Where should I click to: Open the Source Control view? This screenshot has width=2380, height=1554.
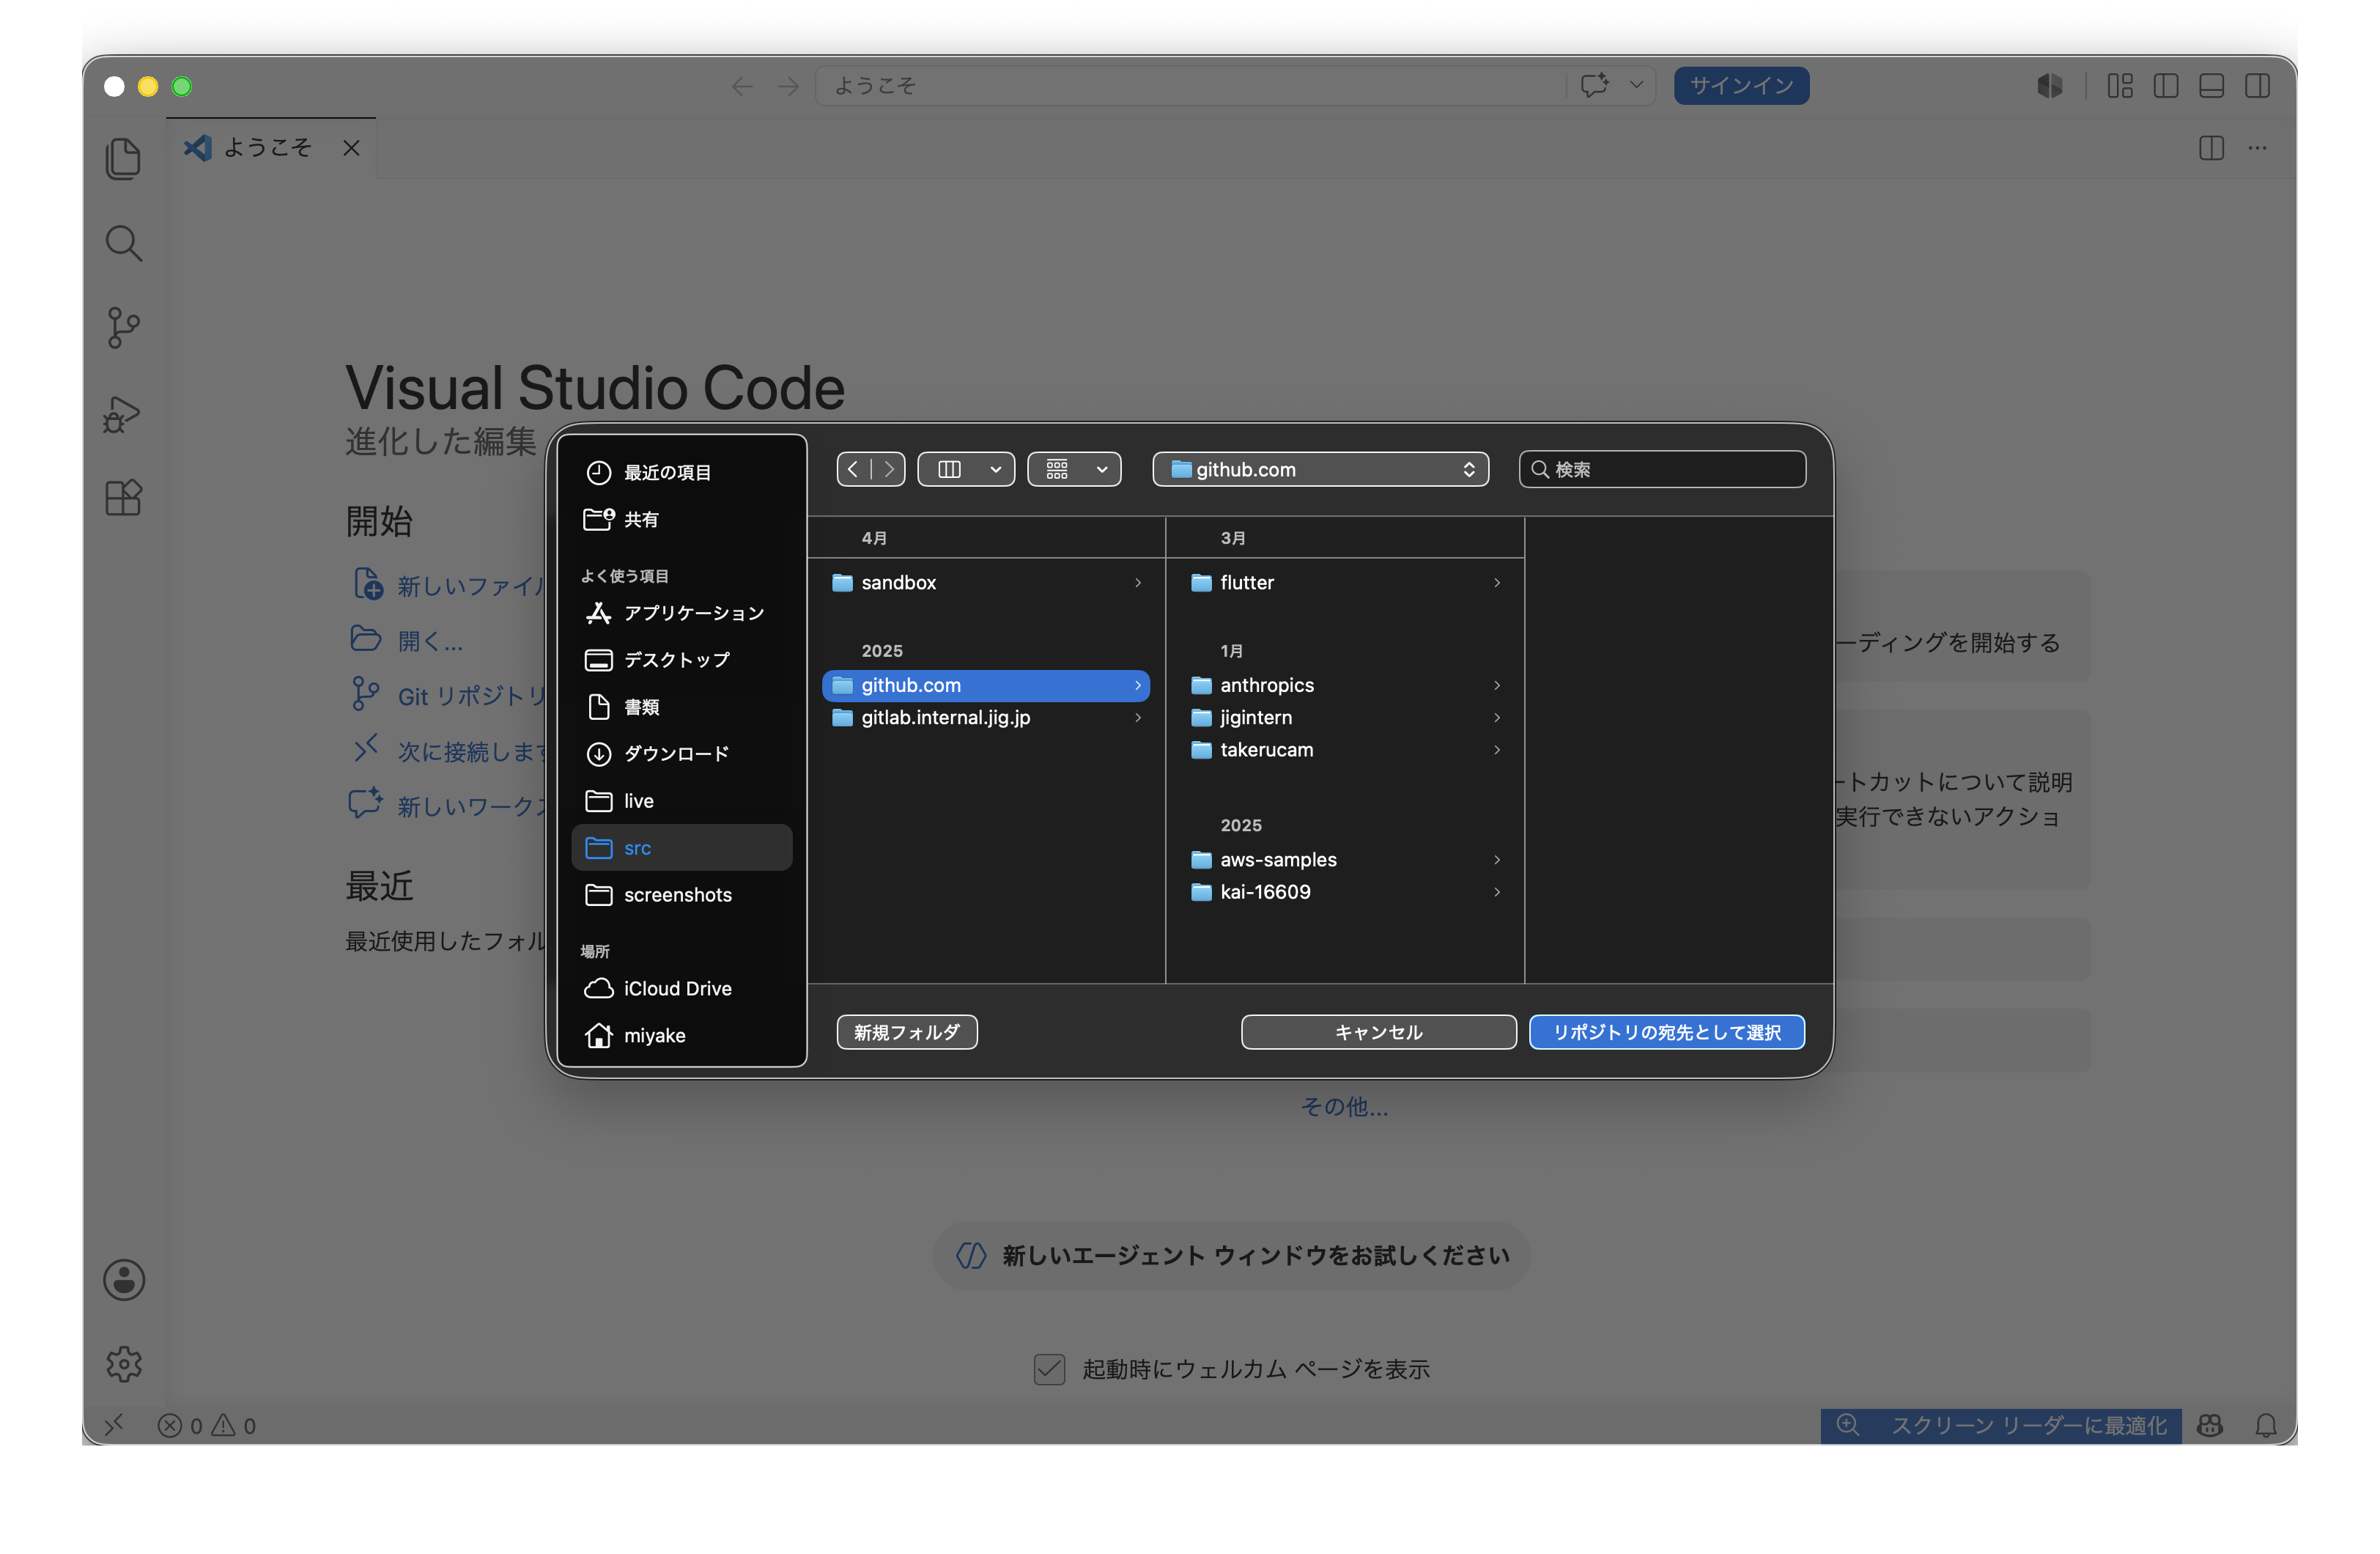pyautogui.click(x=123, y=327)
